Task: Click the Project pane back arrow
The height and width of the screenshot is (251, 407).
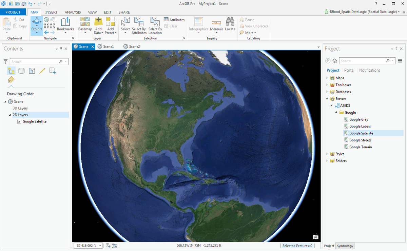Action: pos(328,61)
